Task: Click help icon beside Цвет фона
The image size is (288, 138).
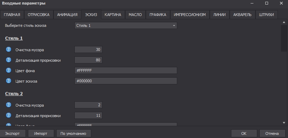Action: pyautogui.click(x=8, y=70)
